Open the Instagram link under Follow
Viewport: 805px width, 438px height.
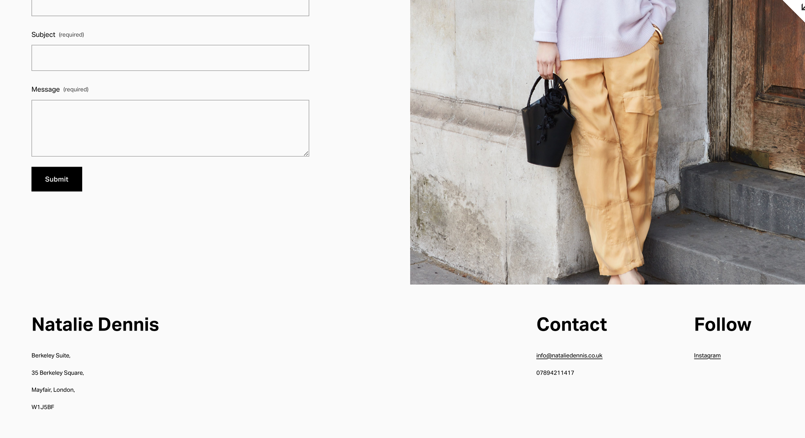point(707,356)
